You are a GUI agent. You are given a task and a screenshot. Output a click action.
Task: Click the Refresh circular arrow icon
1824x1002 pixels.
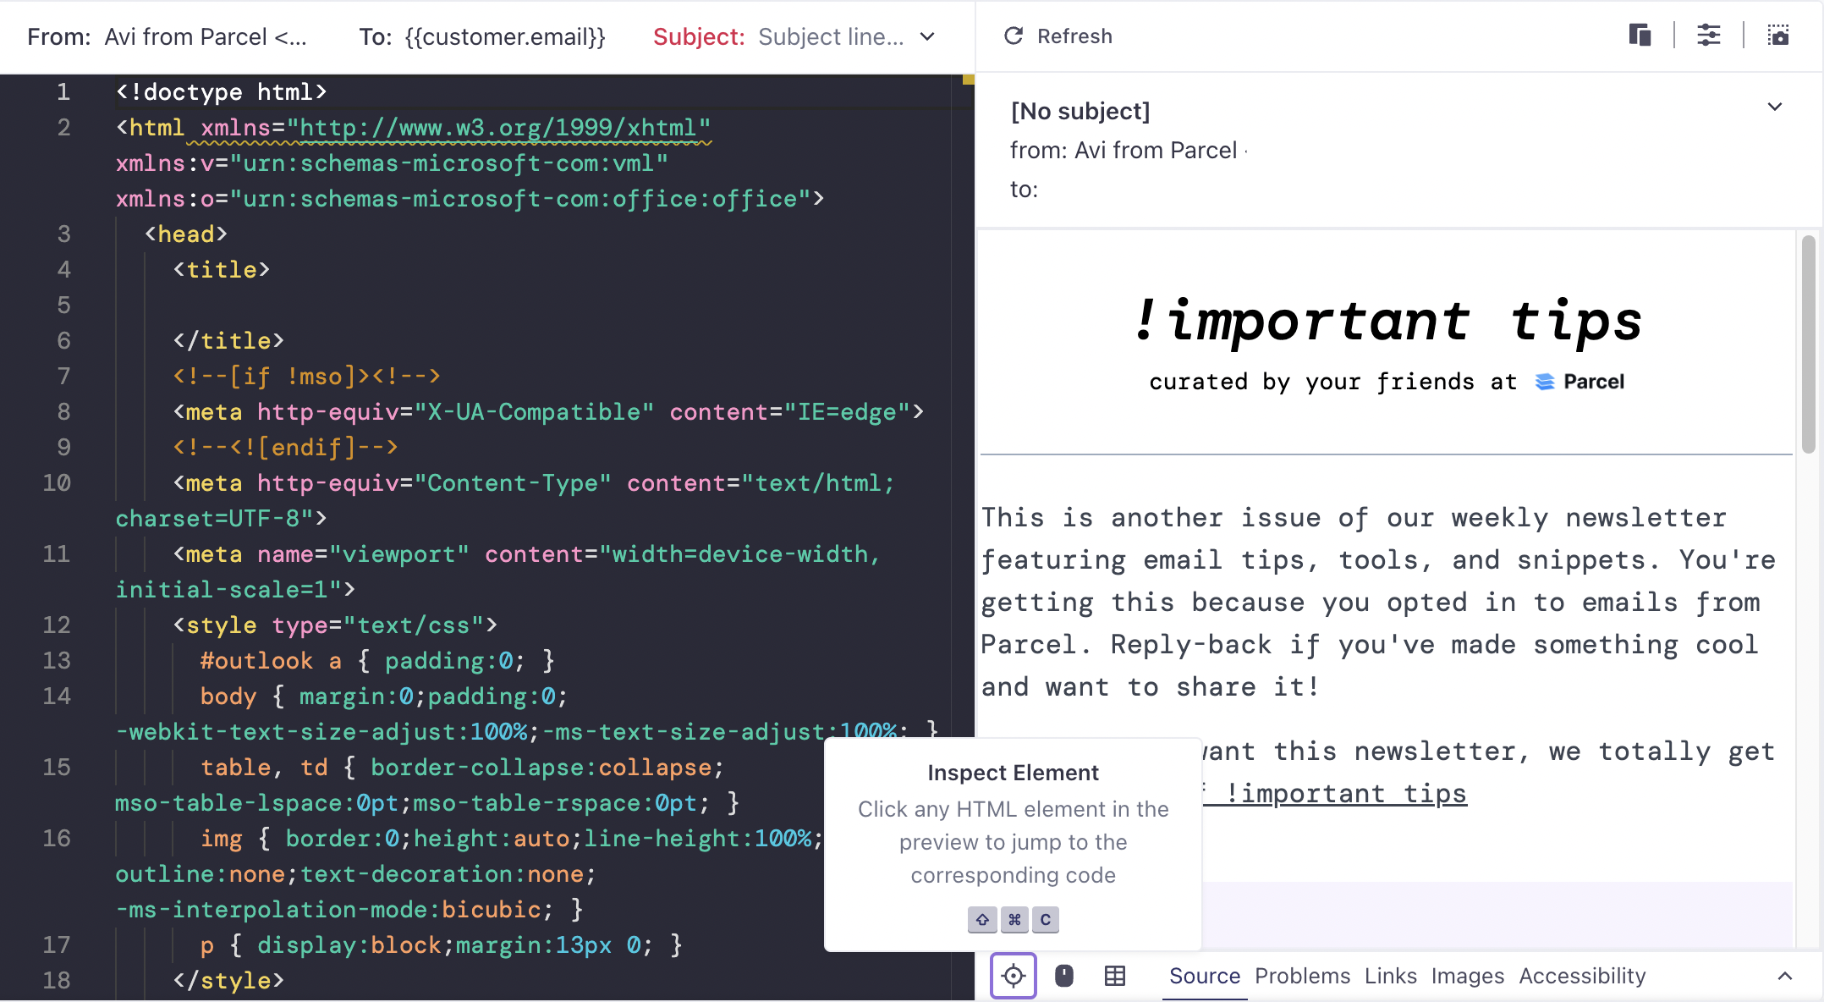[1013, 36]
